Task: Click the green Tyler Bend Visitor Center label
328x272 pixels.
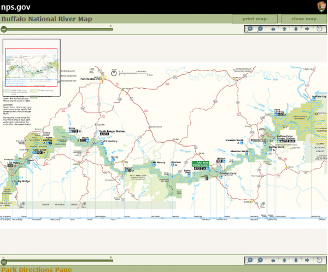Action: [x=201, y=164]
